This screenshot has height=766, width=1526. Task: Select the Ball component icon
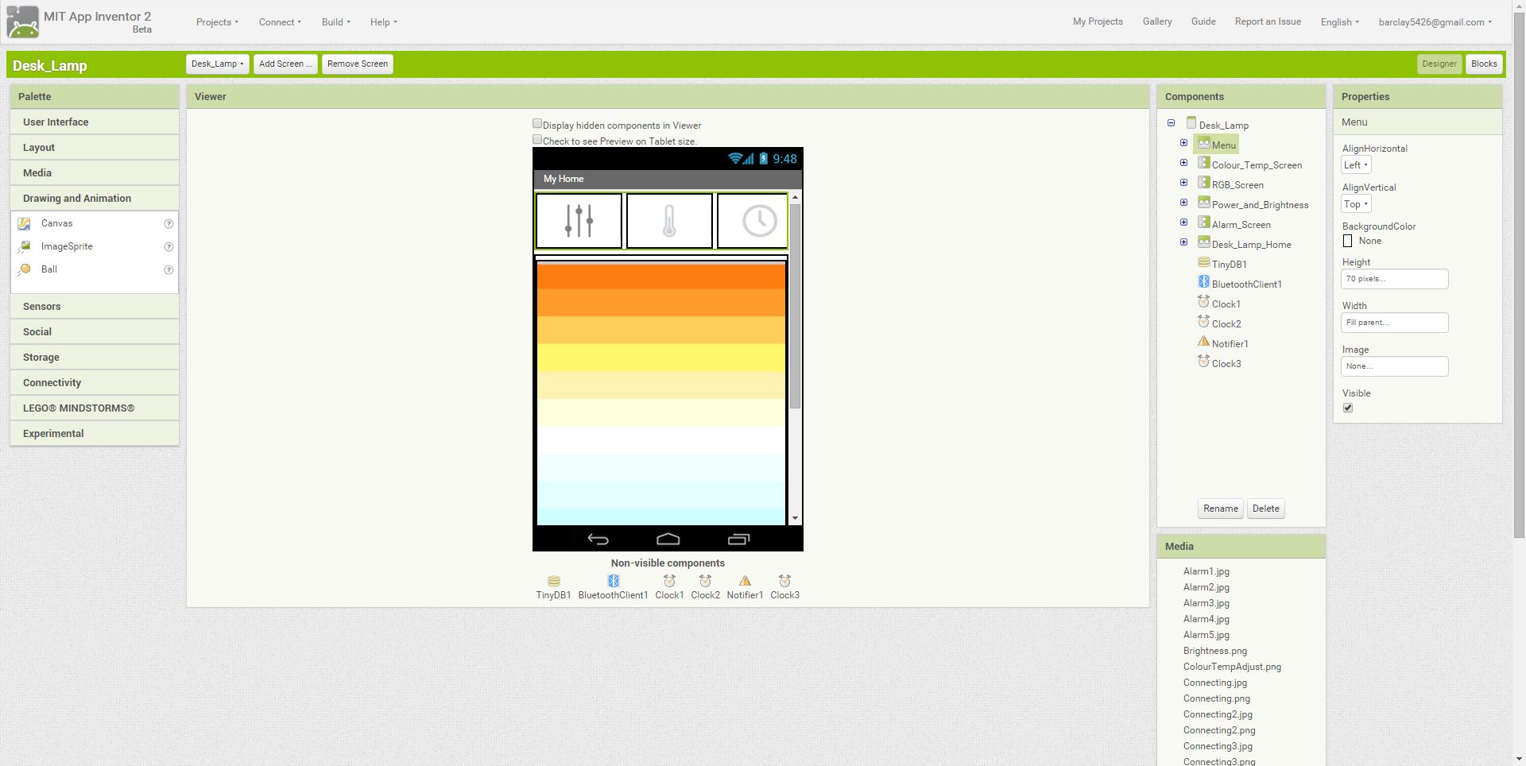point(25,270)
